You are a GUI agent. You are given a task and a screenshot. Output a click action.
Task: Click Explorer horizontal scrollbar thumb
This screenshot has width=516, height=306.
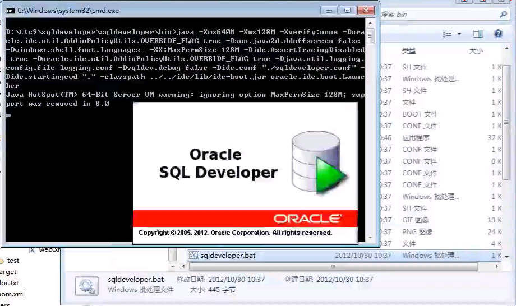(333, 266)
